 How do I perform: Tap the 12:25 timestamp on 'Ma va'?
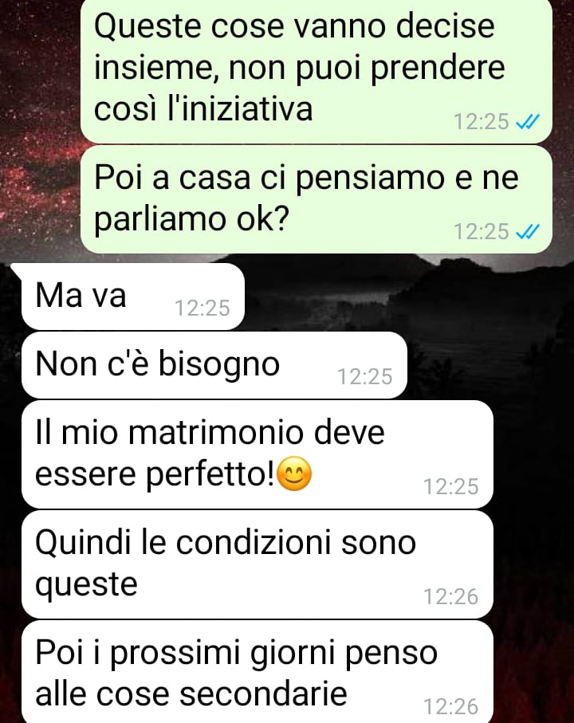coord(202,308)
